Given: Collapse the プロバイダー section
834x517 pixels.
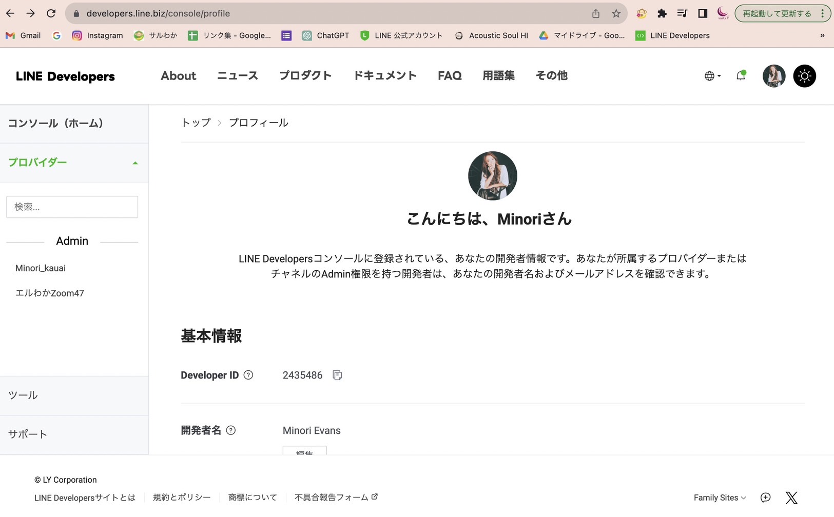Looking at the screenshot, I should (74, 163).
